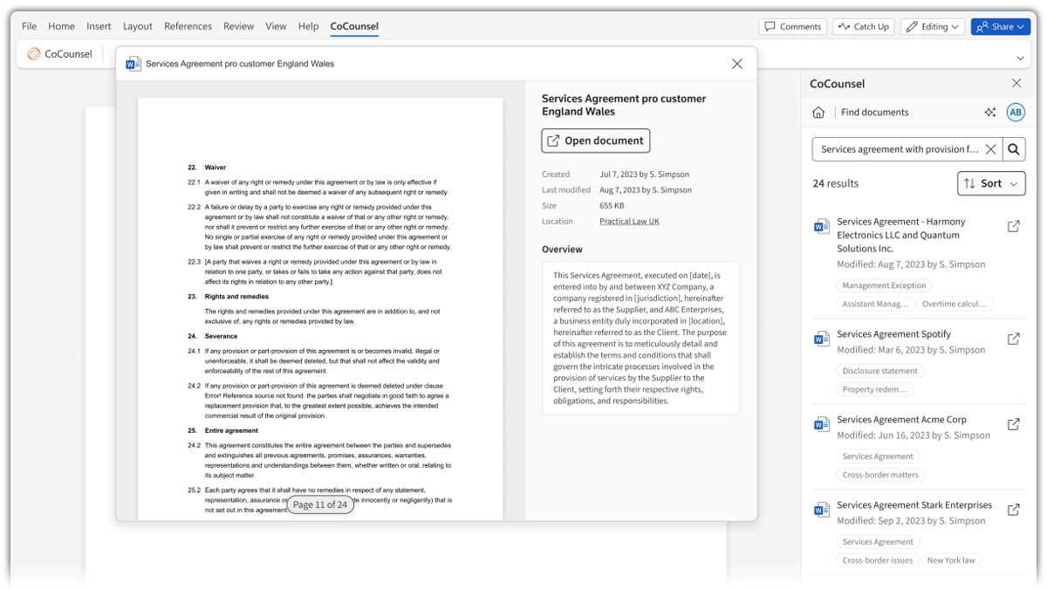Collapse the ribbon with chevron arrow
The width and height of the screenshot is (1047, 590).
[x=1020, y=58]
